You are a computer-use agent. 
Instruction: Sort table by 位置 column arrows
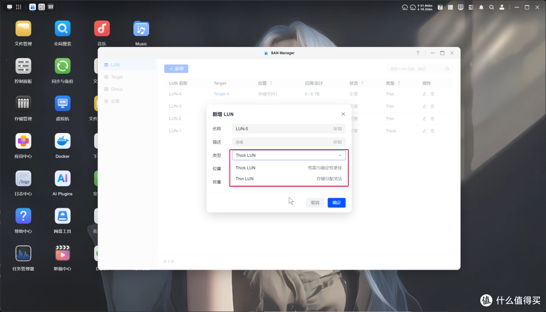pyautogui.click(x=271, y=83)
